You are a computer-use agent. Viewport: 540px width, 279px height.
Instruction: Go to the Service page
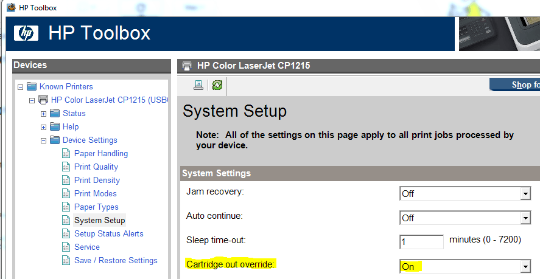(87, 247)
